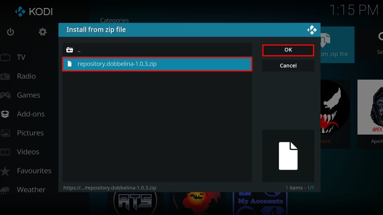Click the Categories heading in background
This screenshot has height=215, width=383.
click(x=115, y=20)
